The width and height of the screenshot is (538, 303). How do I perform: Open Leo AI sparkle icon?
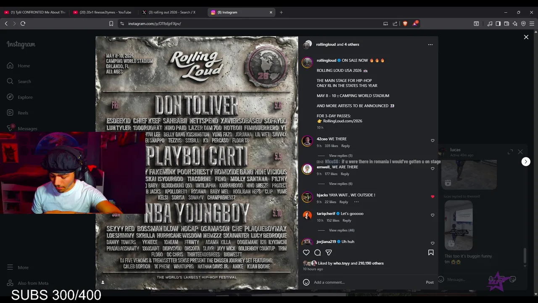tap(515, 24)
